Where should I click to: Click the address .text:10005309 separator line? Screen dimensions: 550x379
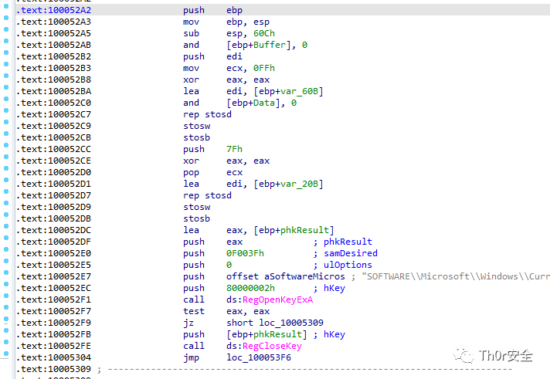(53, 369)
